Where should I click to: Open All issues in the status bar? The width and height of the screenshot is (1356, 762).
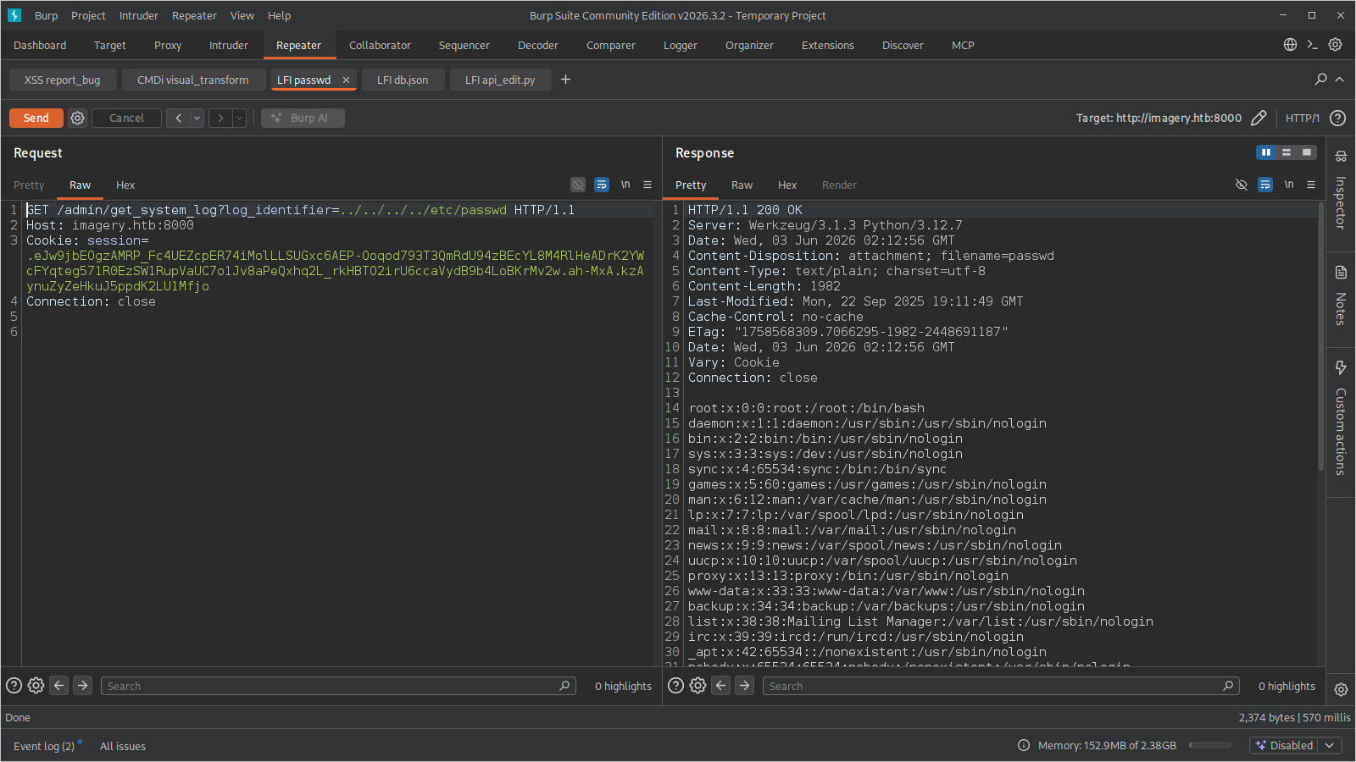[123, 746]
